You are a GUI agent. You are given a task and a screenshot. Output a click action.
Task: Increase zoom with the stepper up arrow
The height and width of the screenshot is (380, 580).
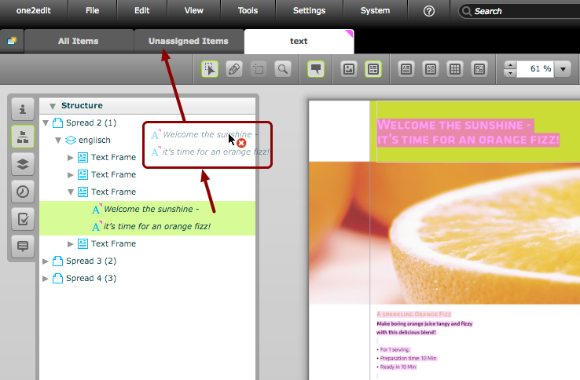(x=511, y=65)
